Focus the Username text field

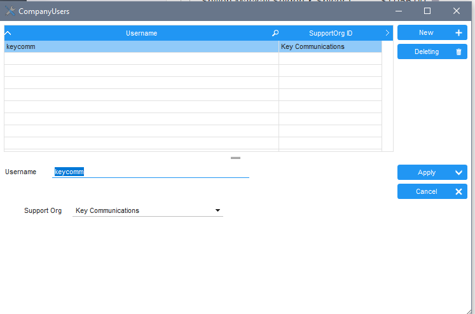(x=151, y=172)
